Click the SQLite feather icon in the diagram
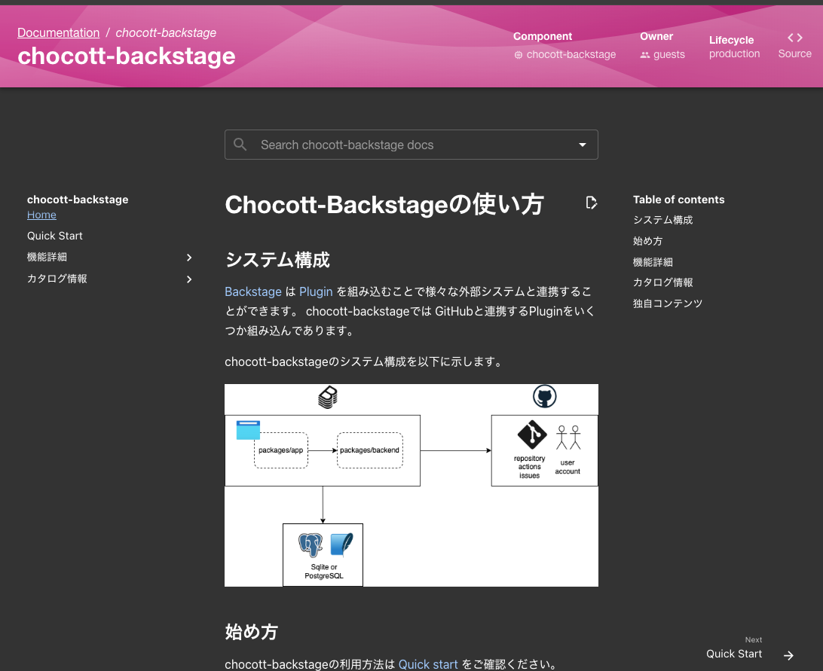823x671 pixels. 341,544
